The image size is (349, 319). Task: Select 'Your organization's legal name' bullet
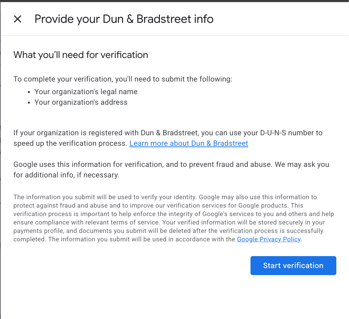[x=86, y=92]
